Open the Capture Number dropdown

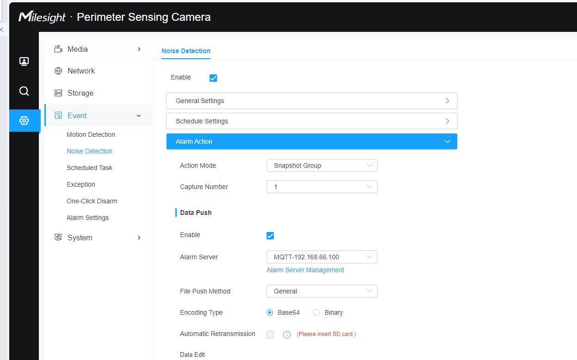(x=322, y=187)
